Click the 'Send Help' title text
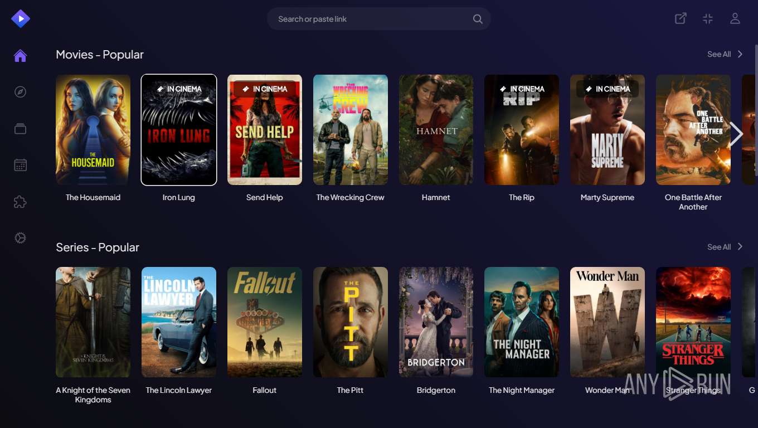This screenshot has height=428, width=758. [265, 197]
